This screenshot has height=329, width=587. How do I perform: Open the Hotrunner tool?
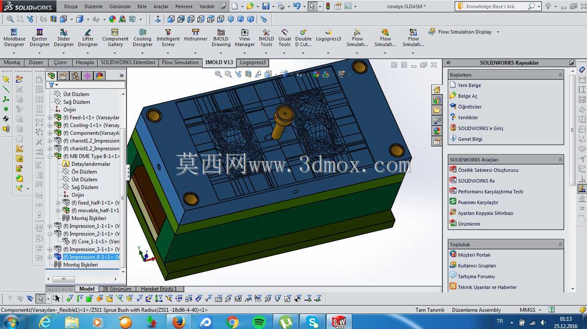click(196, 35)
